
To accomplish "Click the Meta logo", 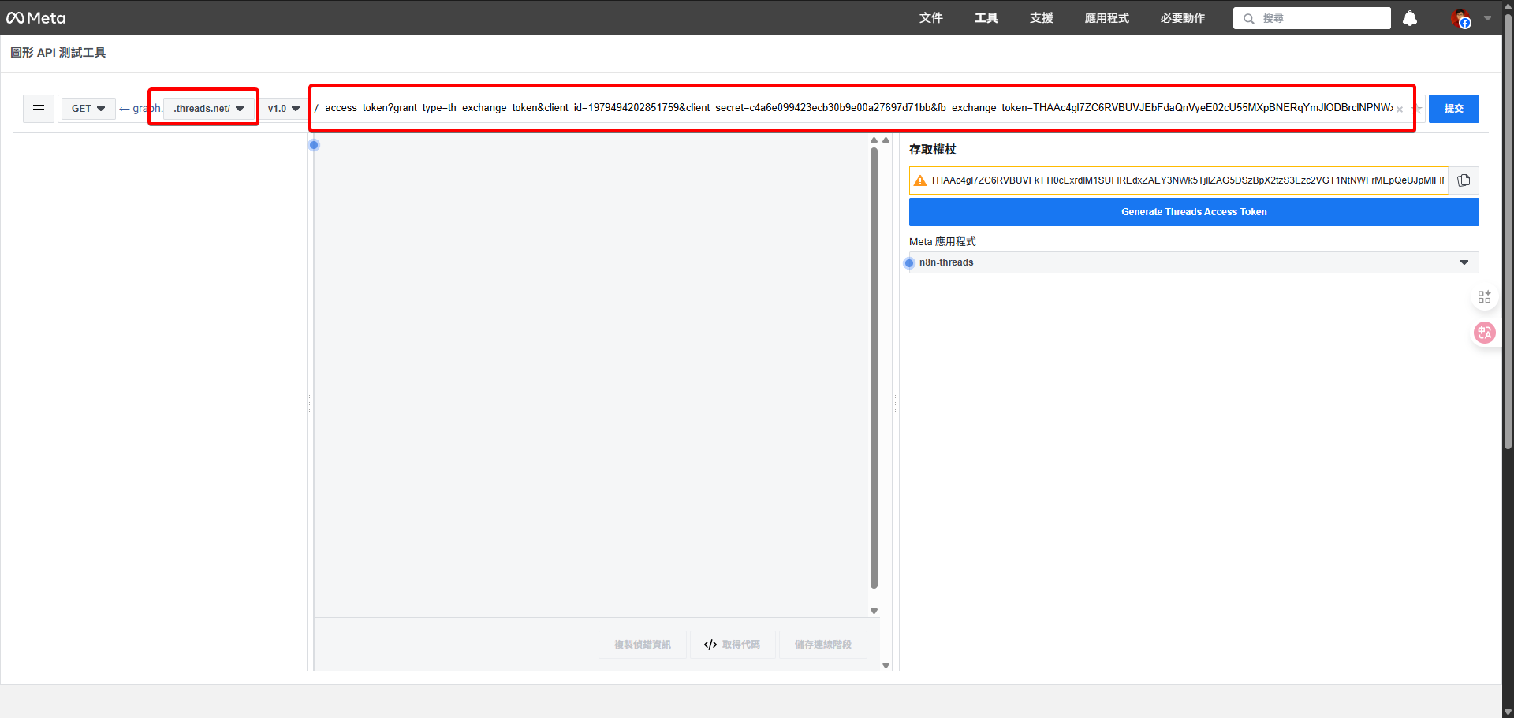I will click(36, 18).
